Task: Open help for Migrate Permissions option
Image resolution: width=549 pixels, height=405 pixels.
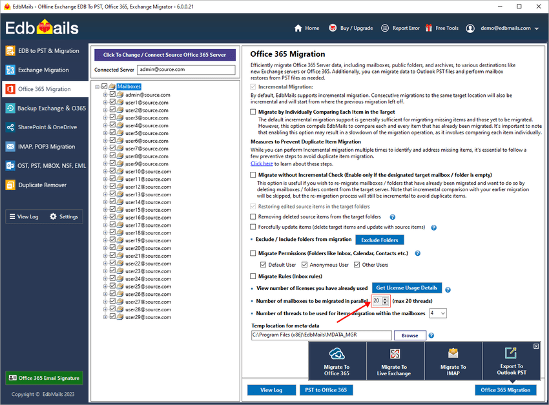Action: tap(417, 253)
